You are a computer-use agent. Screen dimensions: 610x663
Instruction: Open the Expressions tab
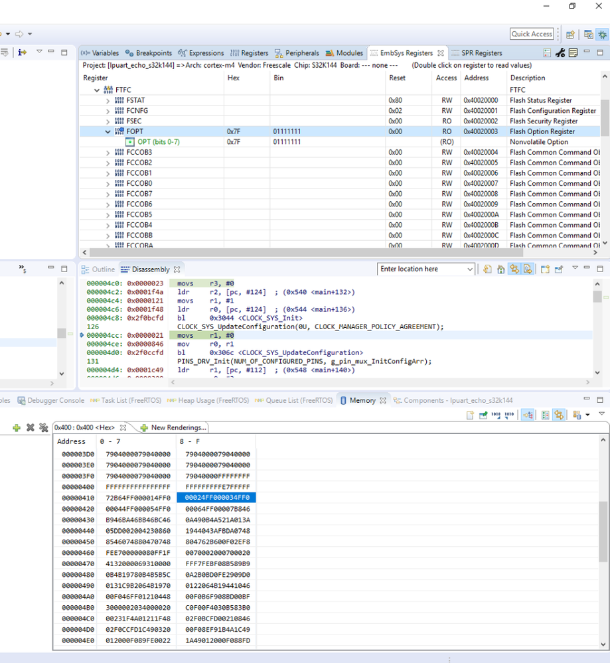click(201, 53)
